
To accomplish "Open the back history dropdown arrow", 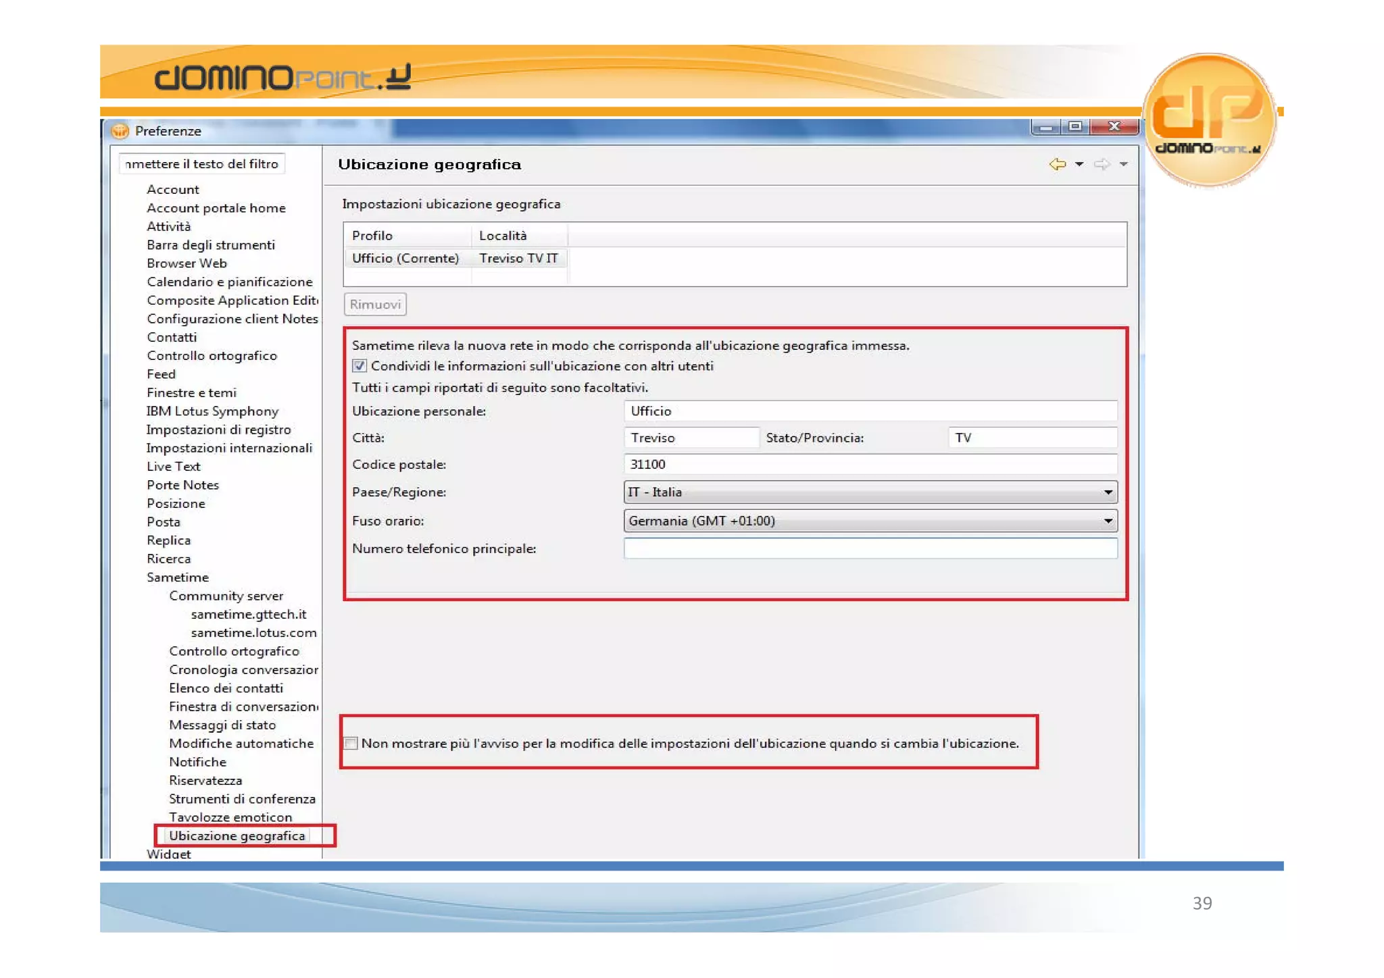I will click(x=1079, y=164).
